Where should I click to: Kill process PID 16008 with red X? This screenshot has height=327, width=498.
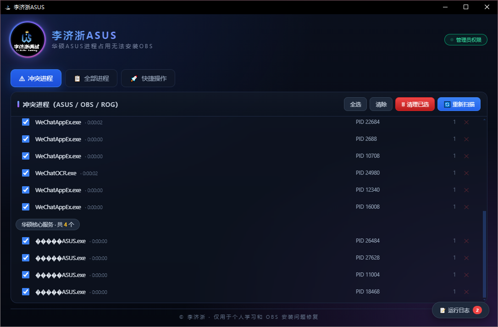coord(466,207)
